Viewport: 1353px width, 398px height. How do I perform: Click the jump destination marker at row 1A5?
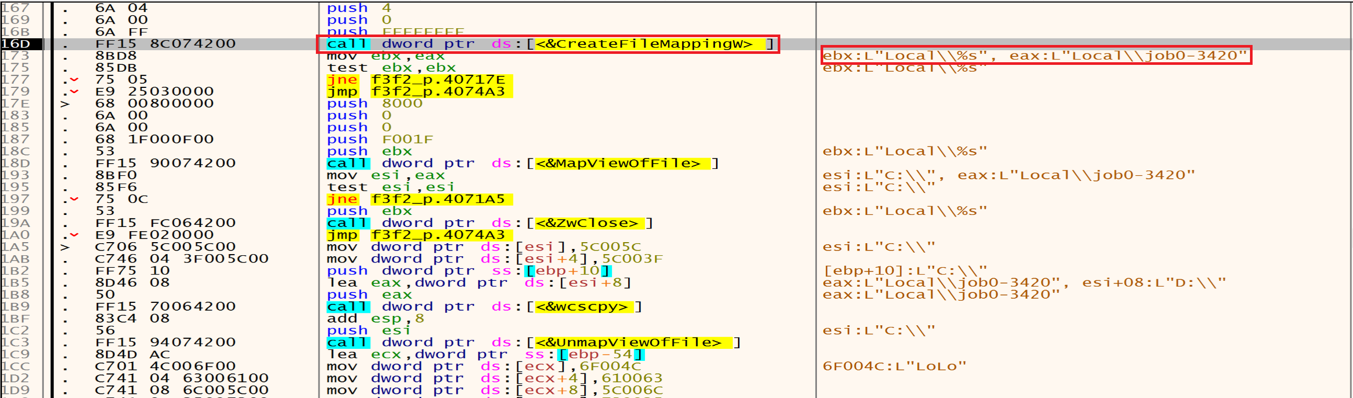pos(65,247)
